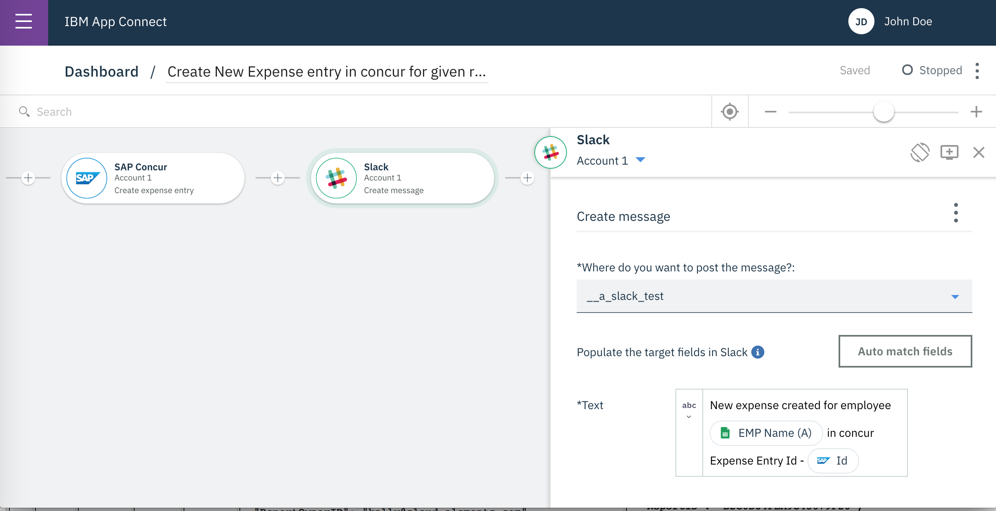Click the '*Text' field label
The image size is (996, 511).
coord(590,405)
